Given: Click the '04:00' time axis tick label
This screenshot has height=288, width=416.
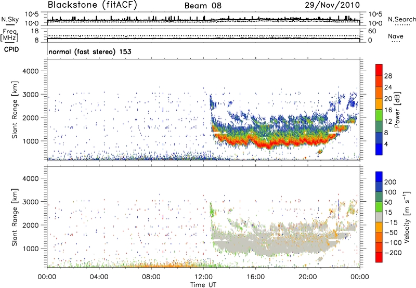Looking at the screenshot, I should tap(99, 277).
